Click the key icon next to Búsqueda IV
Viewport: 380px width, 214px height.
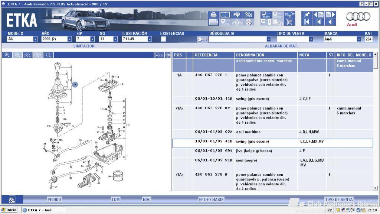202,39
